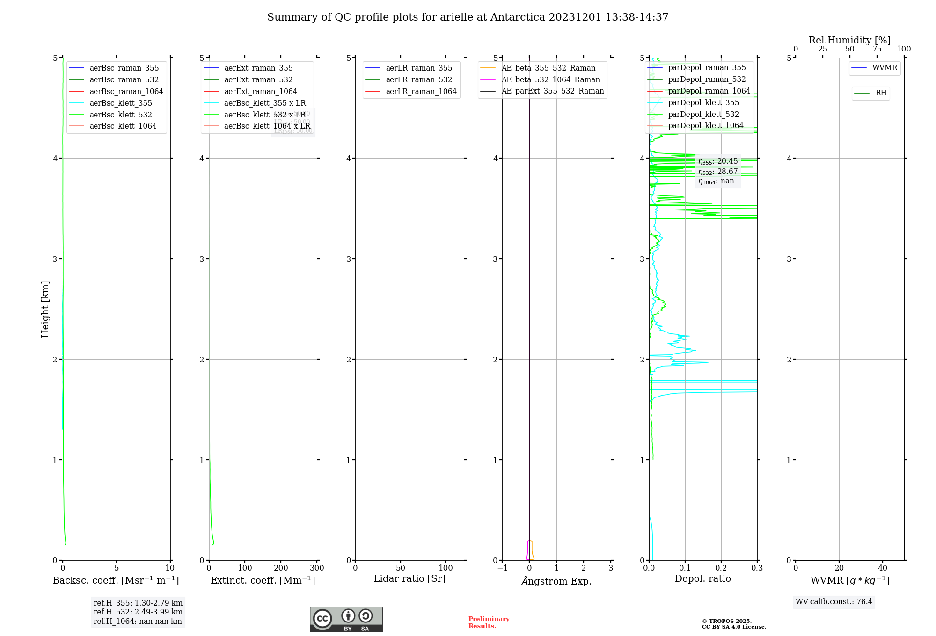The height and width of the screenshot is (636, 936).
Task: Click the AE_beta_355_532_Raman legend entry
Action: click(x=548, y=68)
